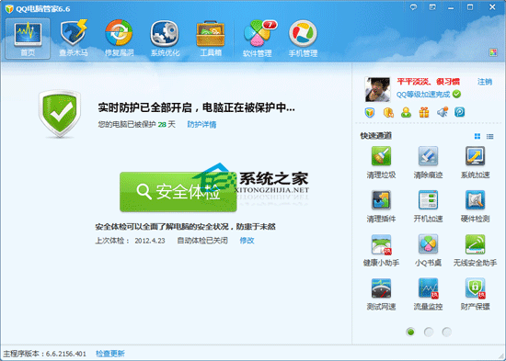Open the 清除痕迹 trace eraser icon

(x=428, y=156)
